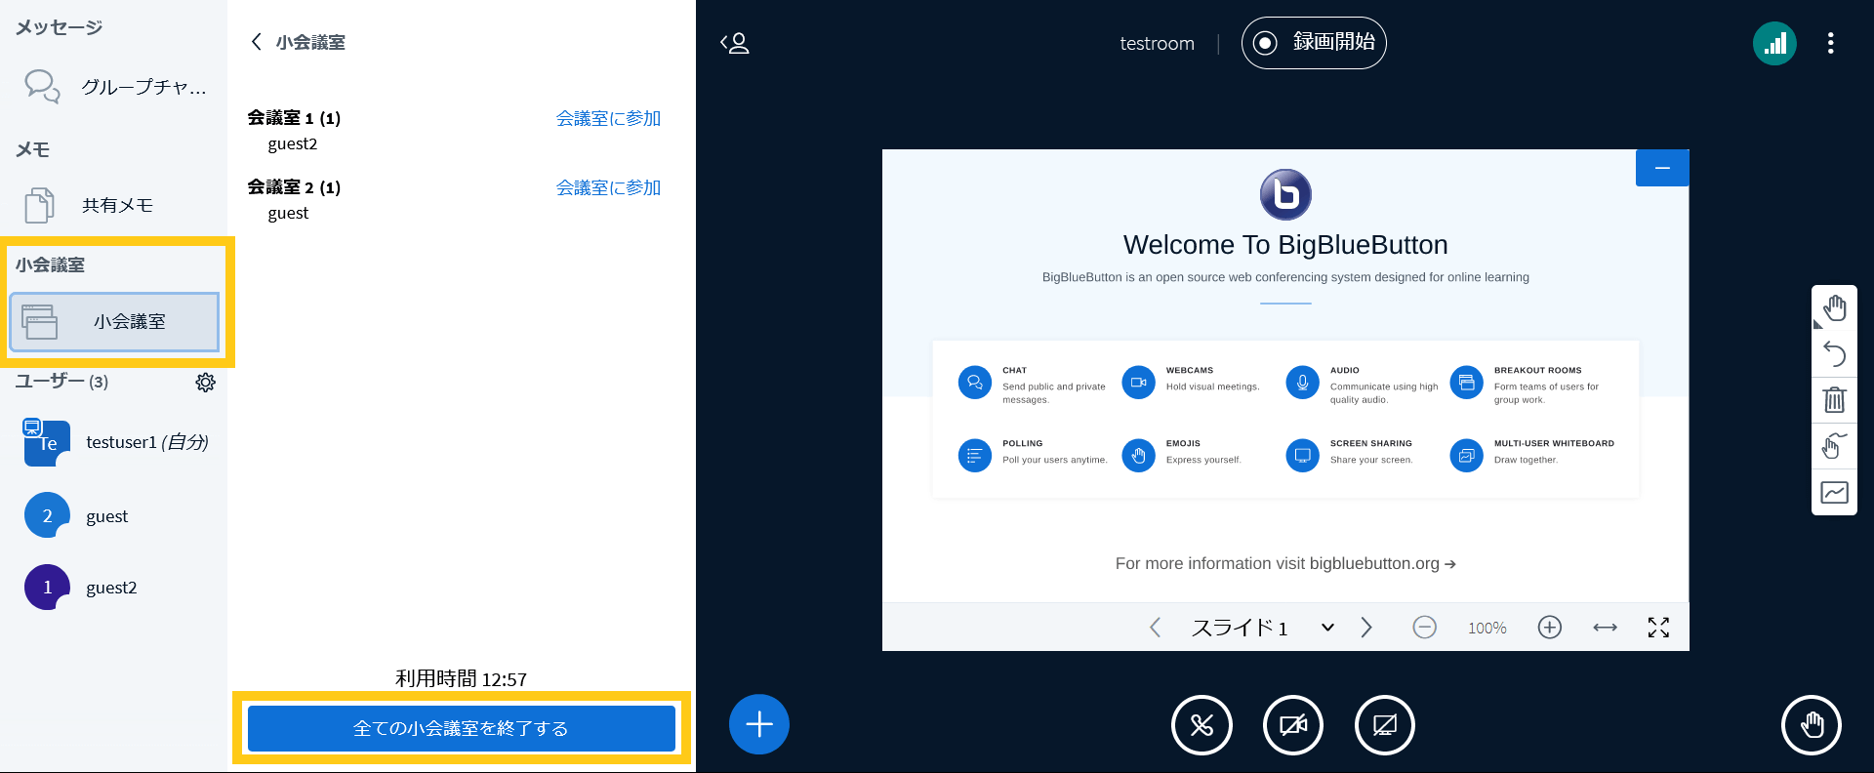Raise hand with the bottom-right button
This screenshot has width=1874, height=773.
(x=1812, y=725)
